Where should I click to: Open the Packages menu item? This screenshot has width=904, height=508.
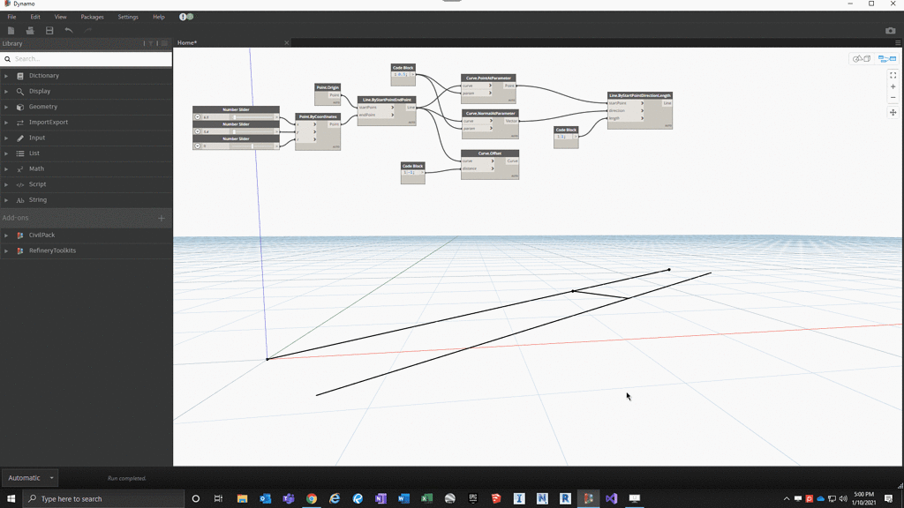92,16
